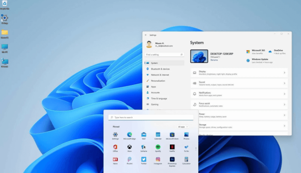This screenshot has width=301, height=173.
Task: Open the News app in Start menu
Action: 116,161
